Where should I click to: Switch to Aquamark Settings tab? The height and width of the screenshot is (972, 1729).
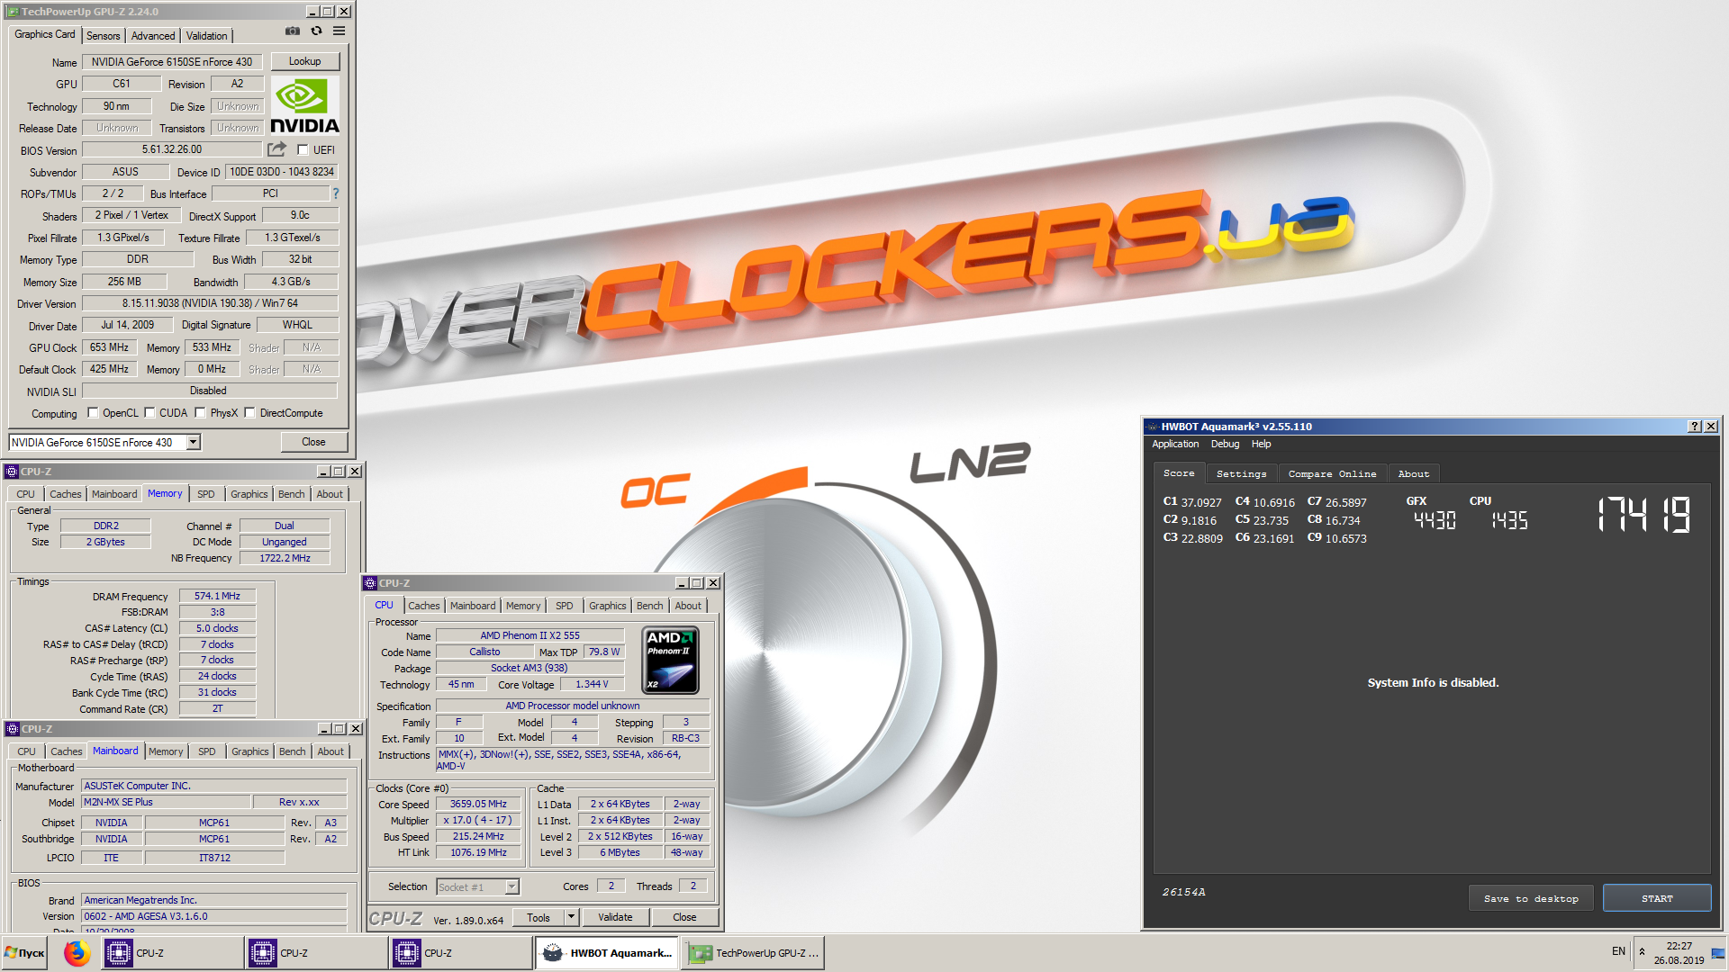click(1241, 473)
